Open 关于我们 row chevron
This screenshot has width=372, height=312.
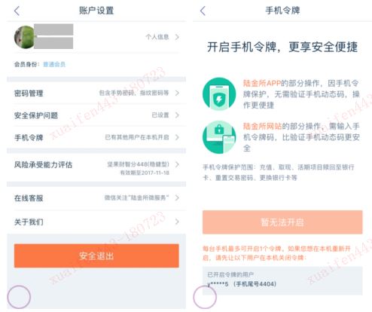(177, 222)
